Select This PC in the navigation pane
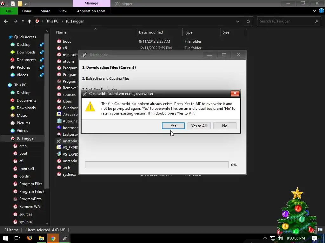 click(20, 85)
